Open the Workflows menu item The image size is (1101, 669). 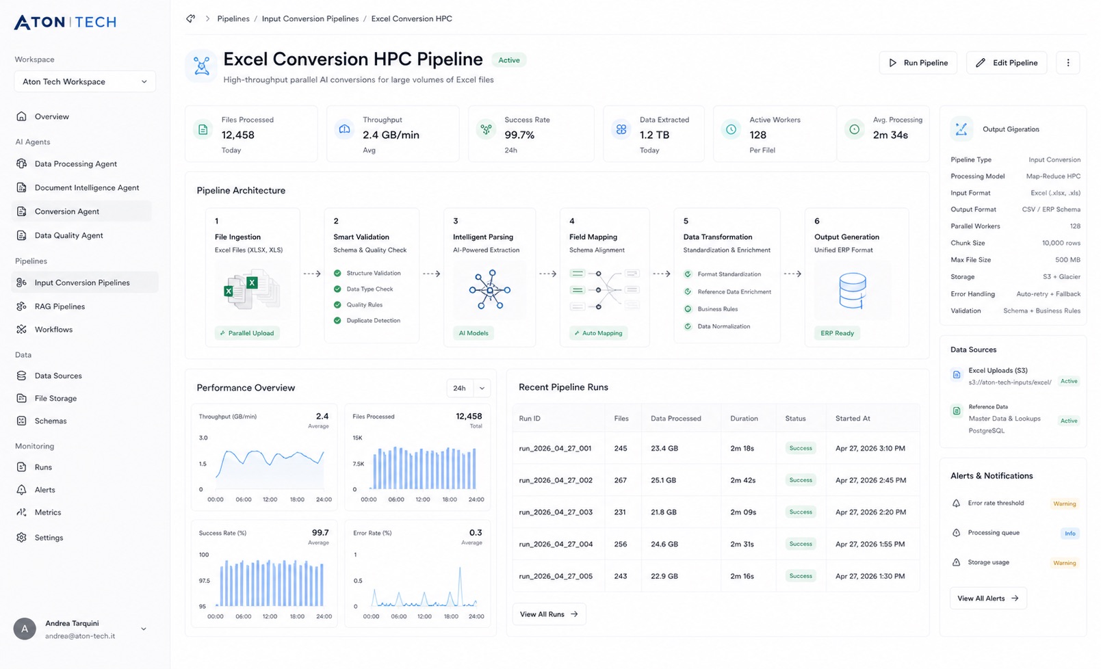tap(53, 329)
